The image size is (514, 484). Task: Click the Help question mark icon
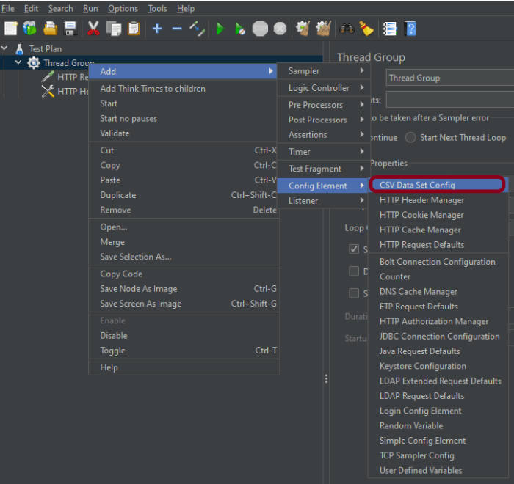(410, 29)
